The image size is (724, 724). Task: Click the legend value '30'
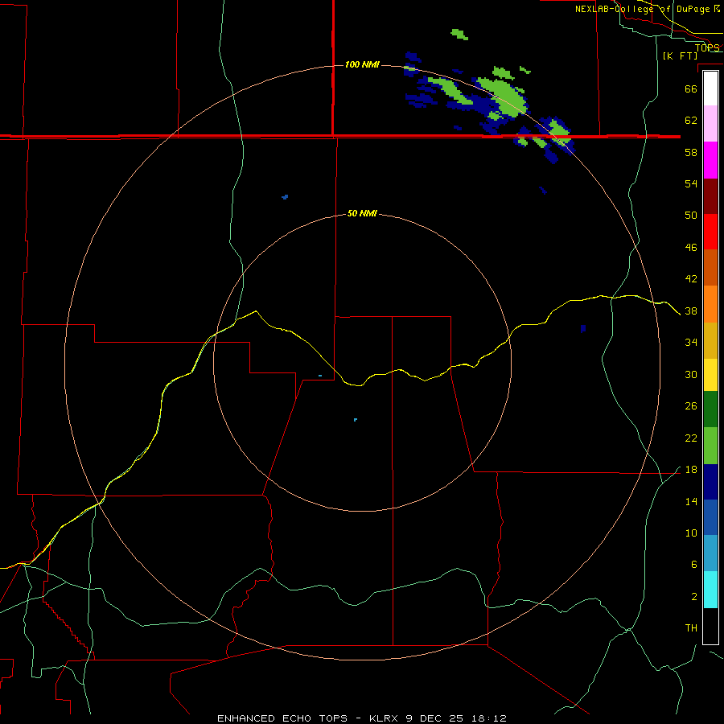point(691,374)
